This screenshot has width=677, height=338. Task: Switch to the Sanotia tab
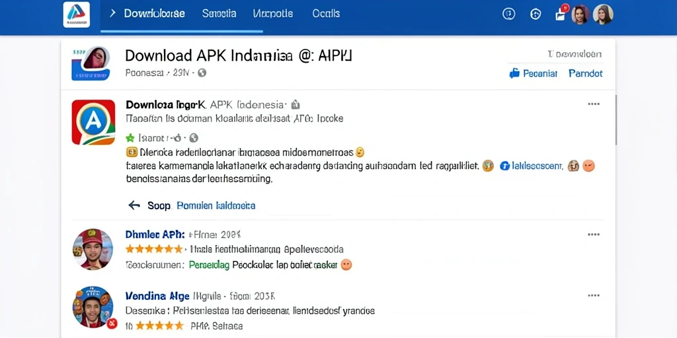[219, 13]
